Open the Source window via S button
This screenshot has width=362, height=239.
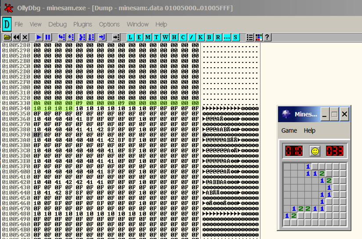[x=236, y=37]
